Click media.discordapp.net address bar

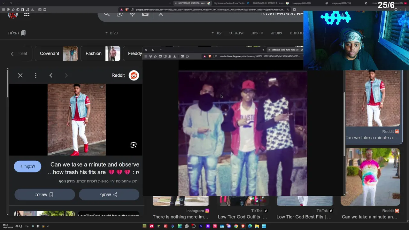coord(259,56)
